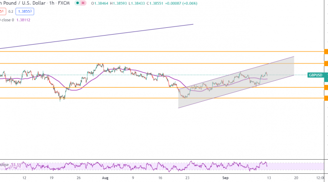
Task: Click the pink approximate-data indicator icon
Action: 83,3
